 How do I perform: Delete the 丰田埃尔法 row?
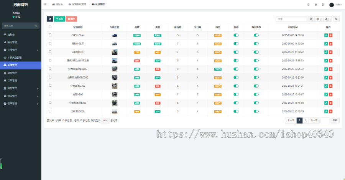pyautogui.click(x=330, y=52)
